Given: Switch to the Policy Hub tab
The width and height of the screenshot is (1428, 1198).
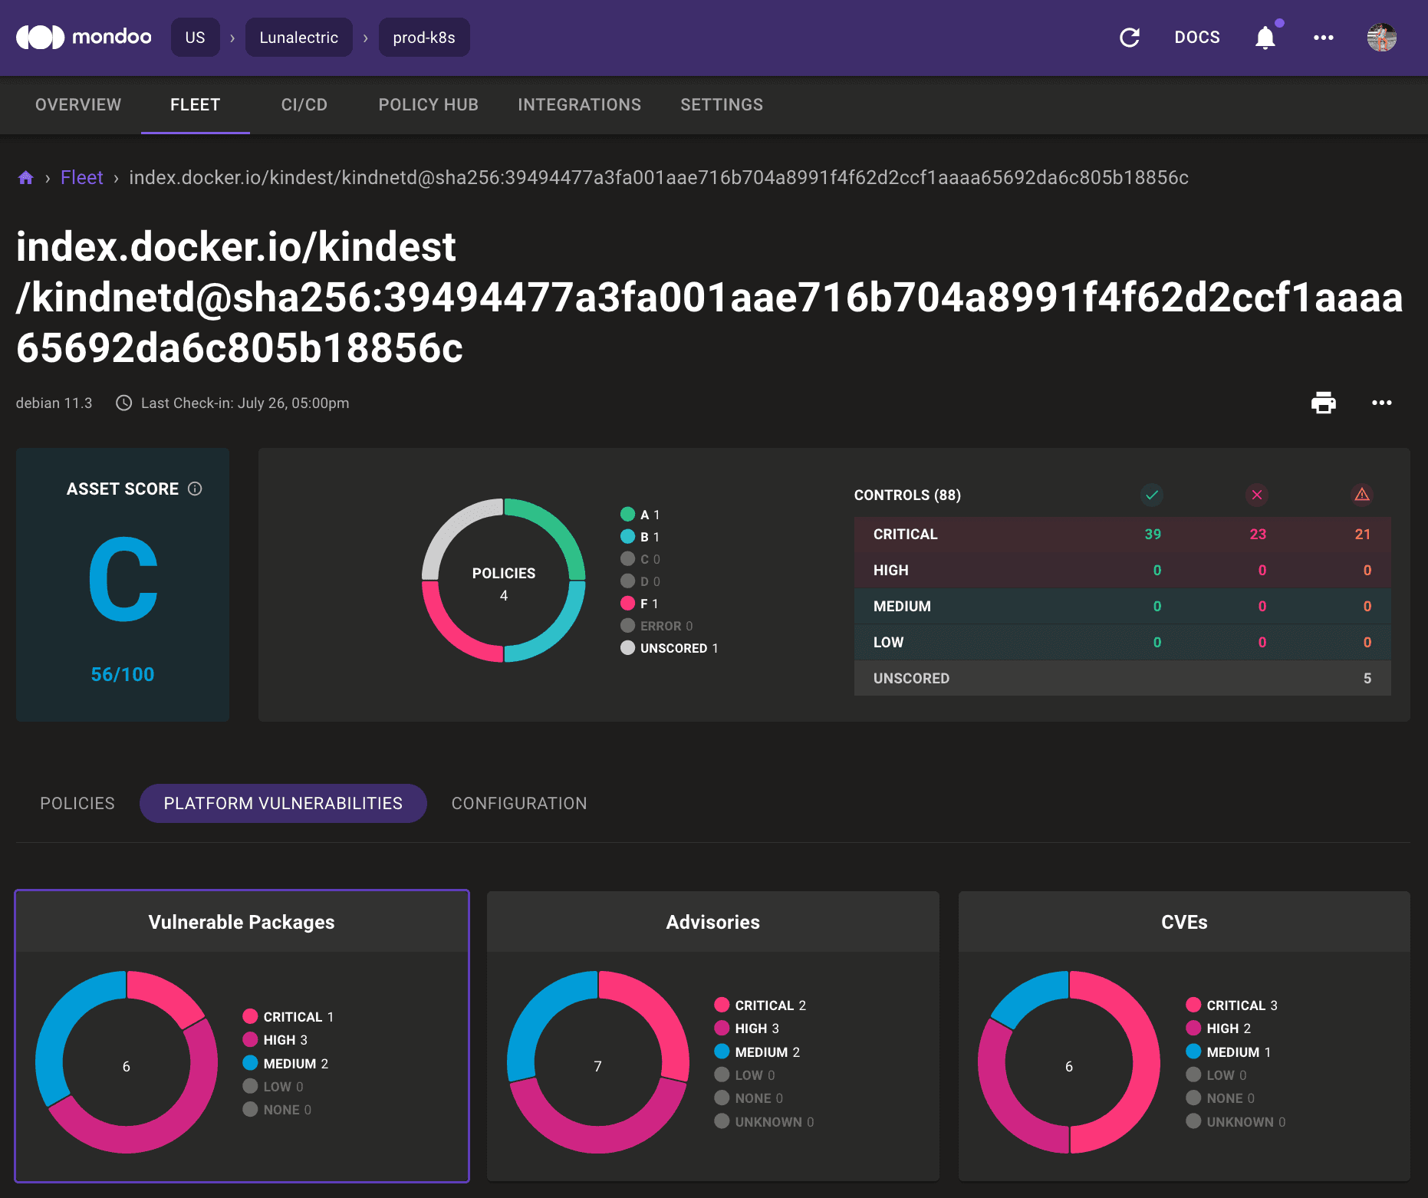Looking at the screenshot, I should (428, 105).
